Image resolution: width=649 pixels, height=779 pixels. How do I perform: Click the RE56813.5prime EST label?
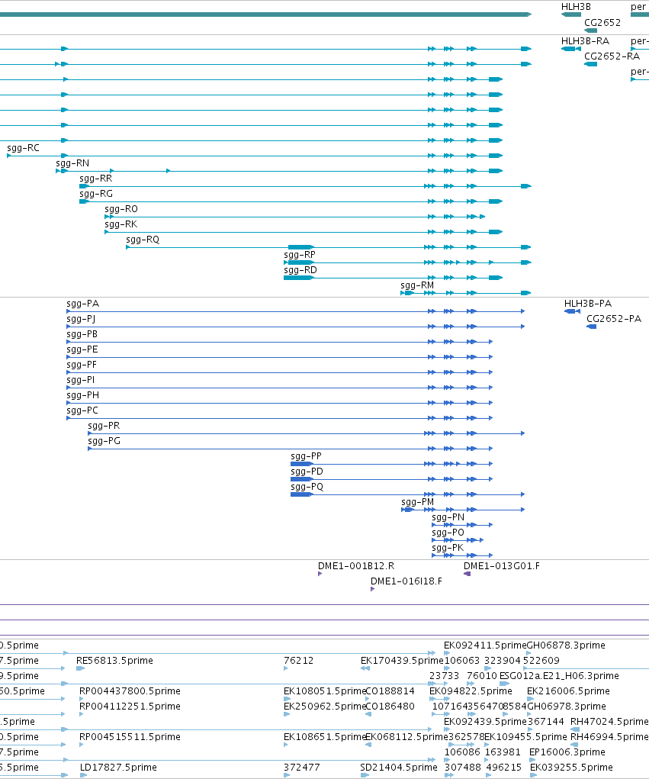114,661
